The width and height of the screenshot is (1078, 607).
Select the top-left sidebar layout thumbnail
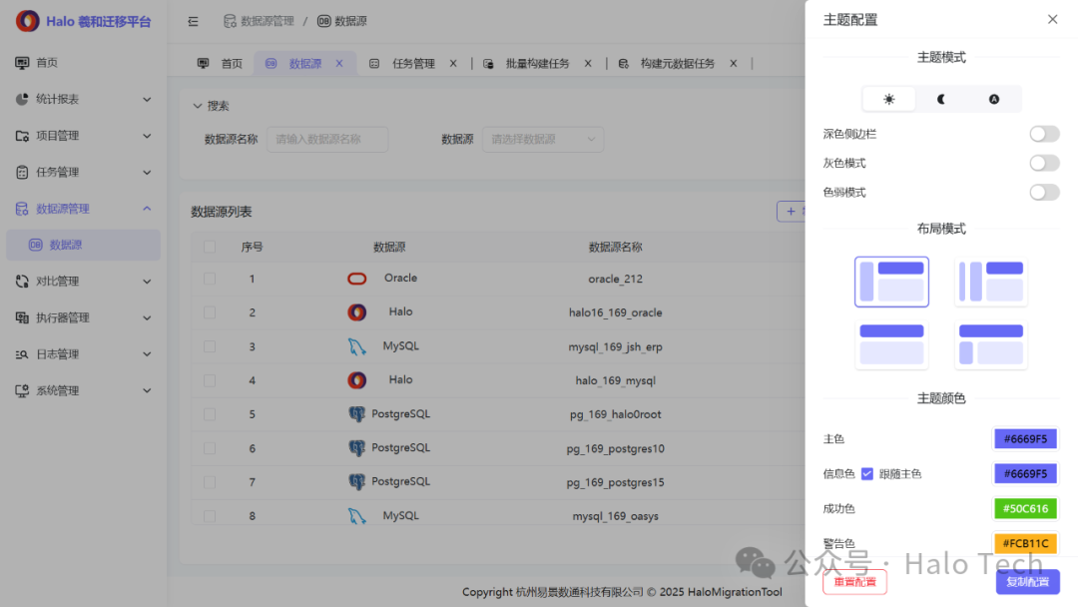pyautogui.click(x=891, y=282)
